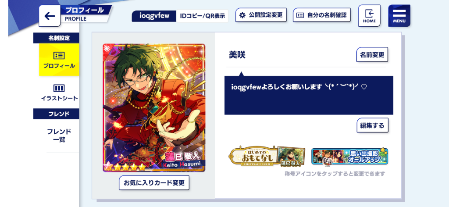Image resolution: width=449 pixels, height=207 pixels.
Task: Click the 名前変更 button
Action: click(x=372, y=55)
